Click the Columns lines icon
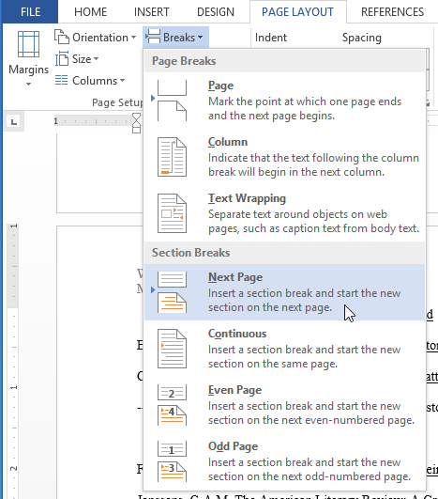Viewport: 438px width, 499px height. 61,80
